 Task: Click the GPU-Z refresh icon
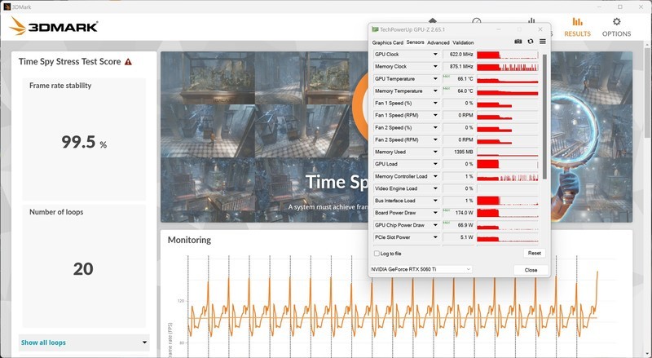pyautogui.click(x=531, y=42)
